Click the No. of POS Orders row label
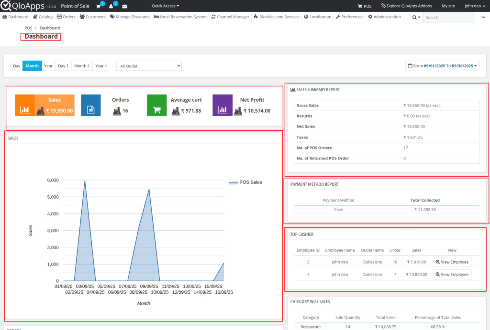This screenshot has height=330, width=490. point(314,148)
